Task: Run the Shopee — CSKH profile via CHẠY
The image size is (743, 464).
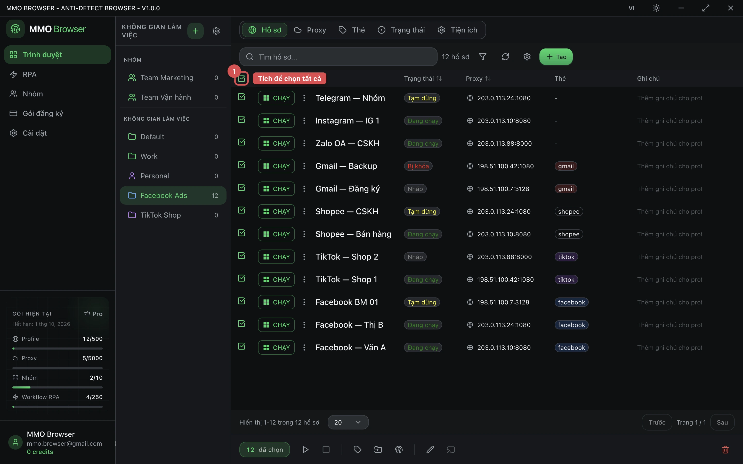Action: click(x=276, y=211)
